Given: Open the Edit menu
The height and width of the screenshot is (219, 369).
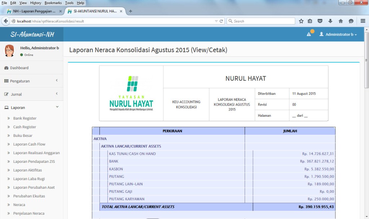Looking at the screenshot, I should (13, 3).
